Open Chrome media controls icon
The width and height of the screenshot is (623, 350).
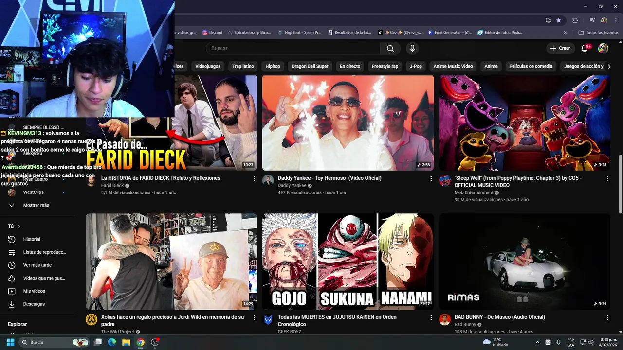coord(592,20)
